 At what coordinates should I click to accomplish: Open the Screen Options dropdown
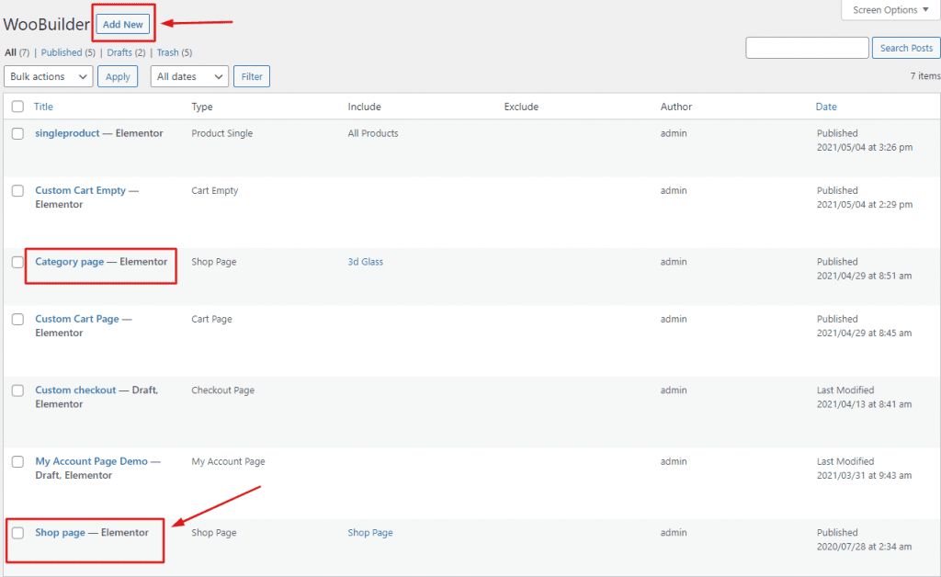pyautogui.click(x=889, y=9)
